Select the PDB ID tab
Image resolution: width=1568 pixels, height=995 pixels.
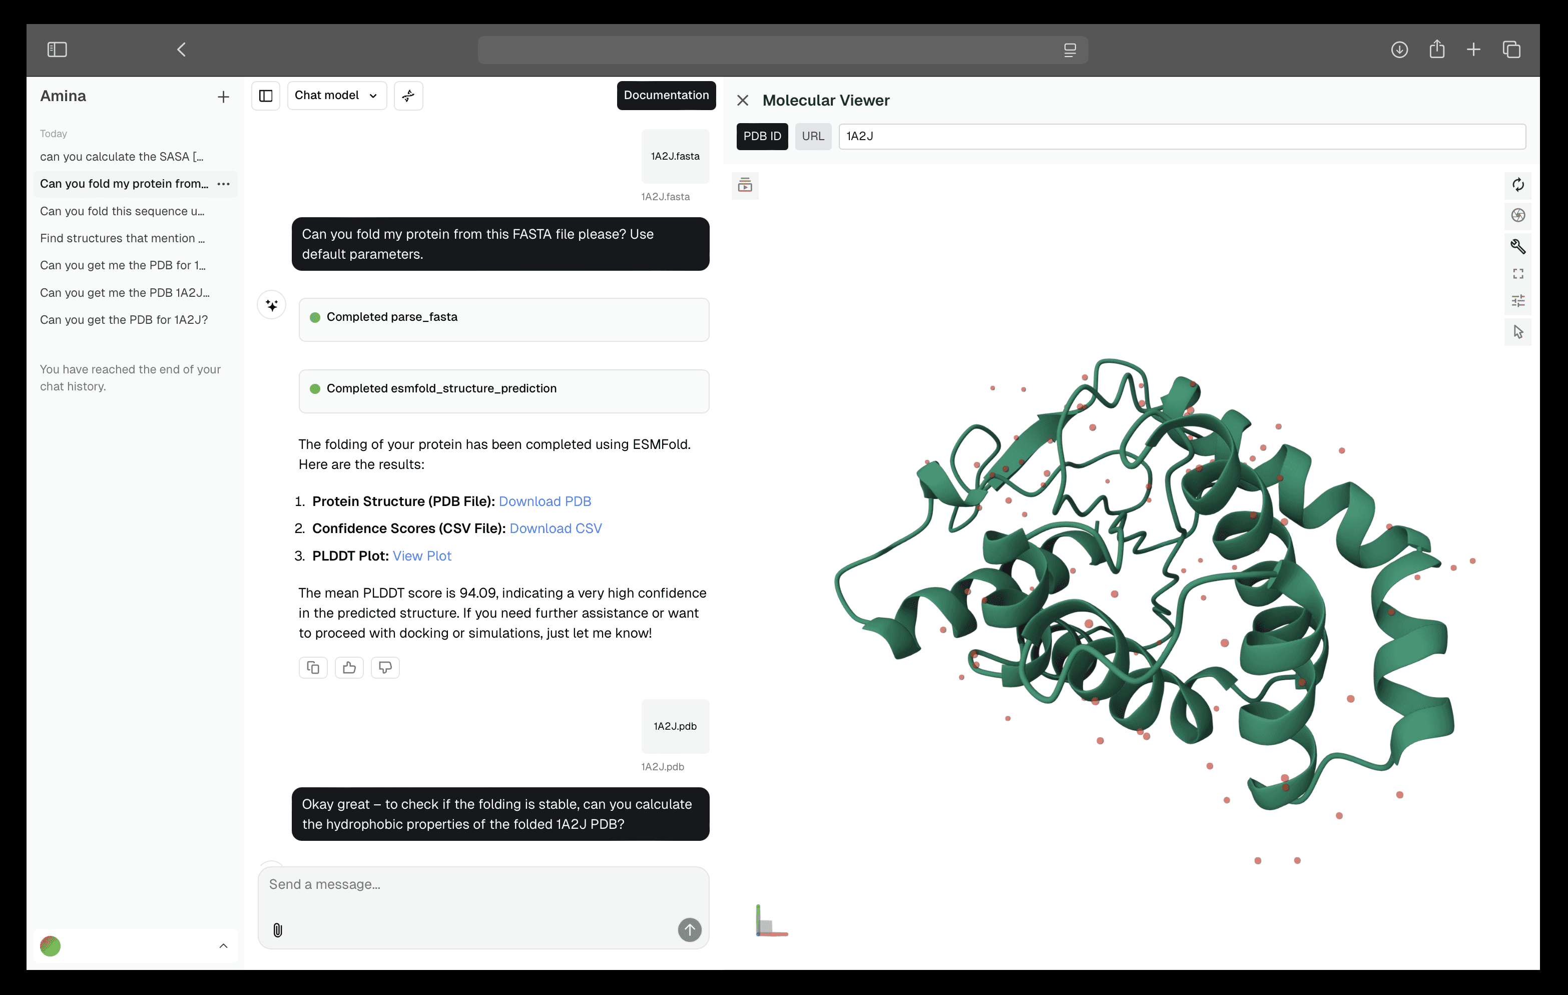tap(762, 136)
